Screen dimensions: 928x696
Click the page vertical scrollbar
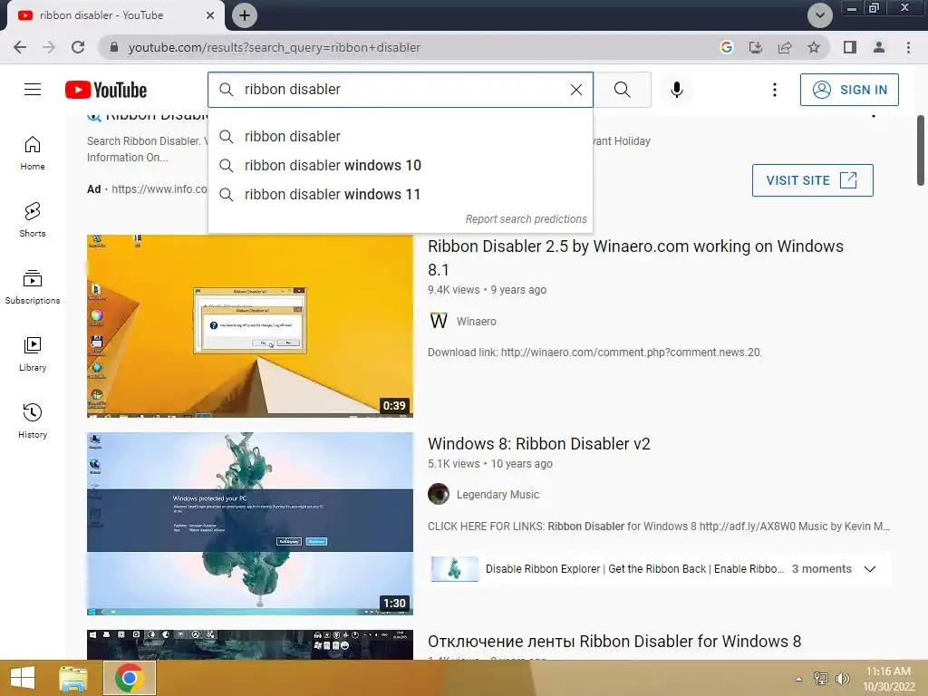tap(921, 150)
